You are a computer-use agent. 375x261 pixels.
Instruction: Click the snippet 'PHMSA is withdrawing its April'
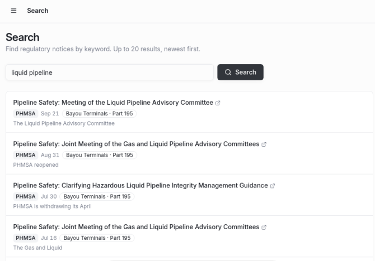[53, 206]
